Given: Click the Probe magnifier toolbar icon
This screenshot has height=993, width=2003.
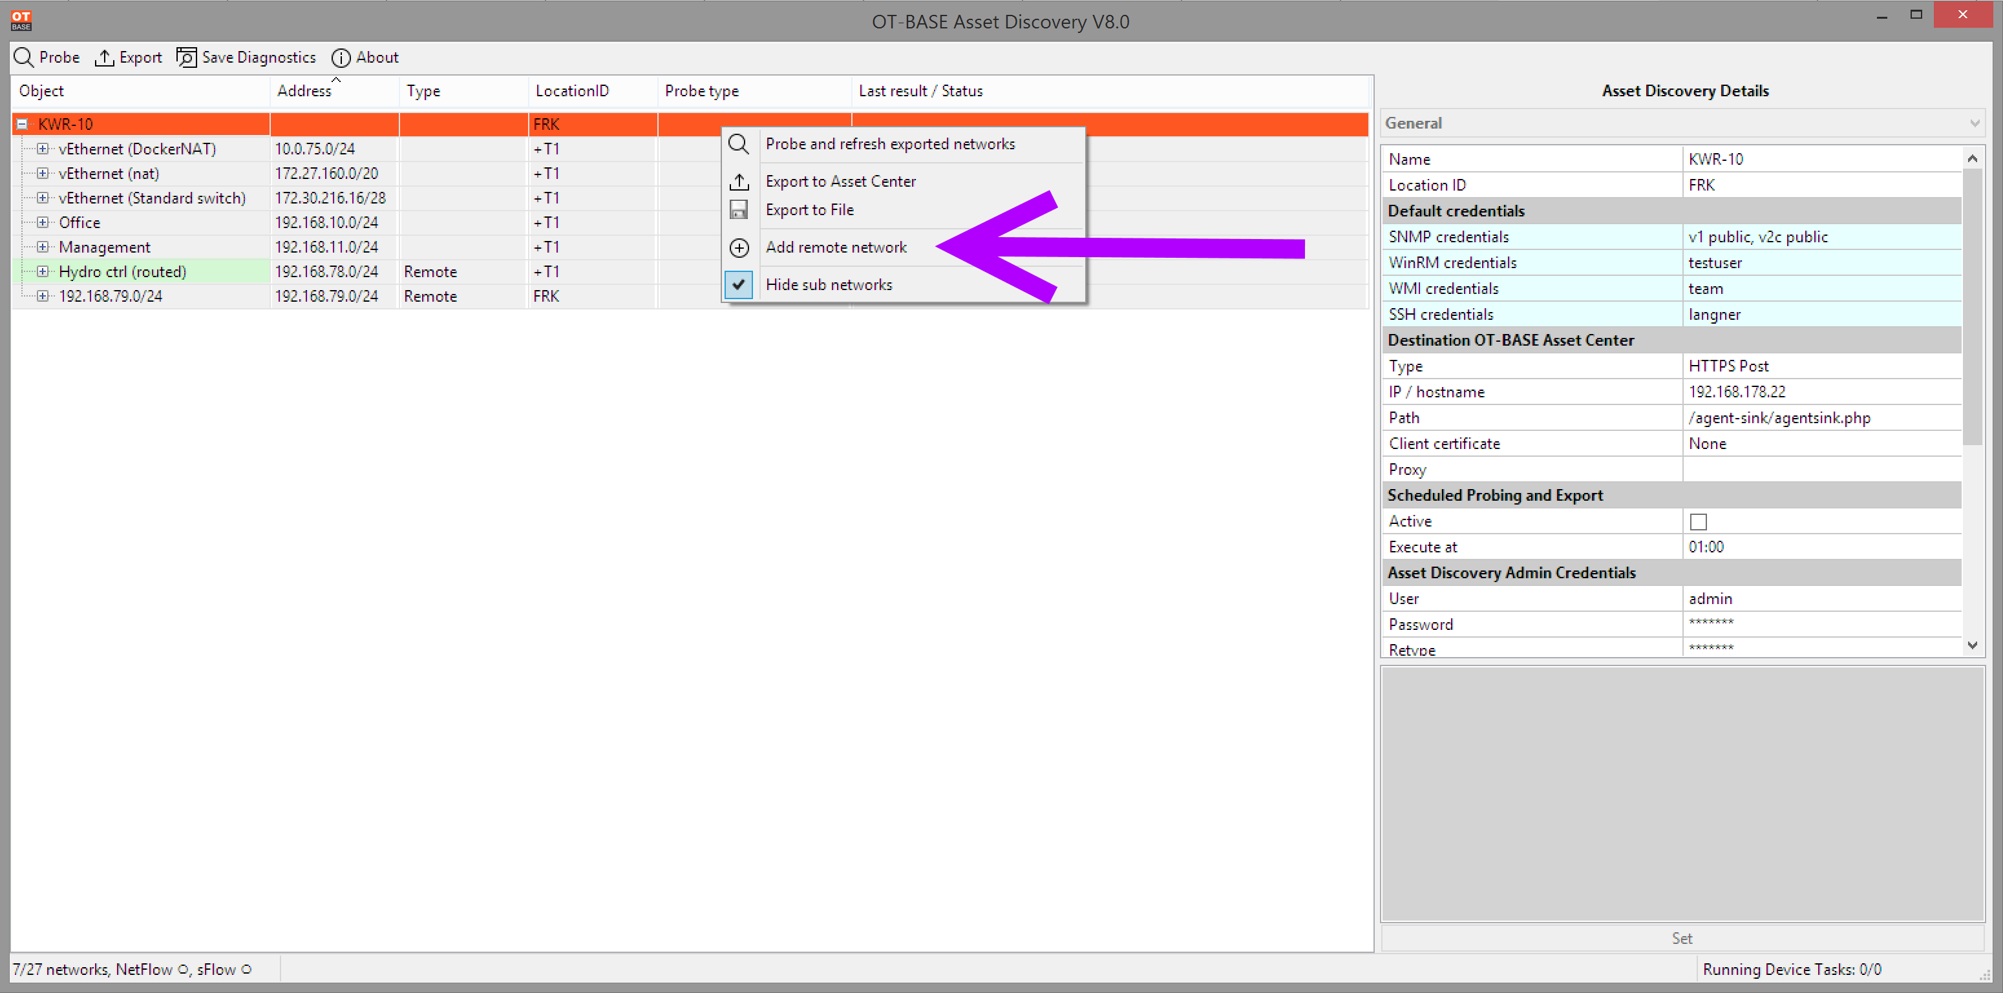Looking at the screenshot, I should tap(24, 57).
